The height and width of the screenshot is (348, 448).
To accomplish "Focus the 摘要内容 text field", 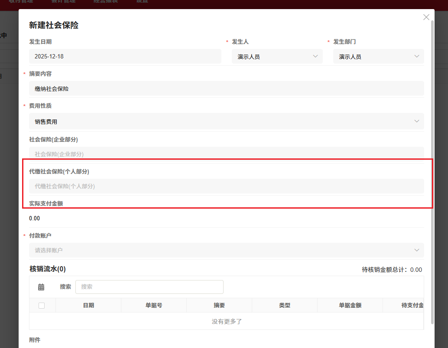I will [226, 89].
